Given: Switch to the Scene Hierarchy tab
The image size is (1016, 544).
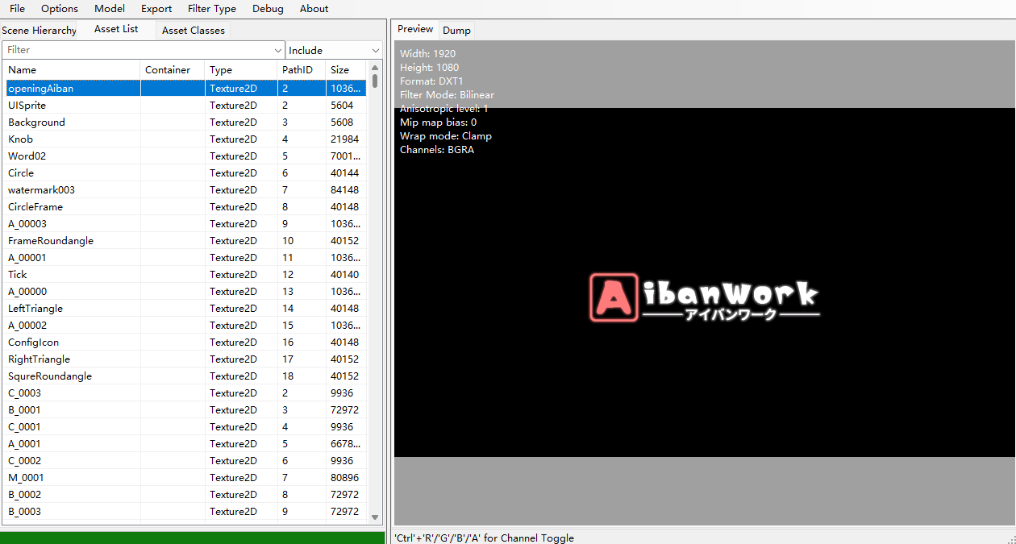Looking at the screenshot, I should click(40, 31).
